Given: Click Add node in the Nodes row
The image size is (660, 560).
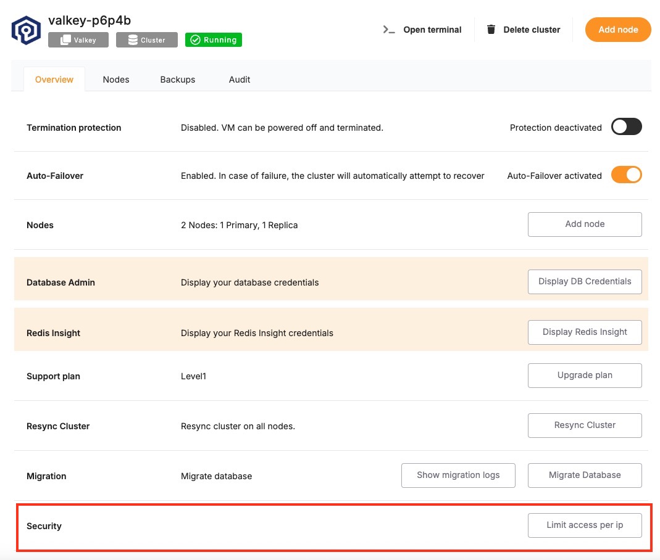Looking at the screenshot, I should [x=585, y=224].
